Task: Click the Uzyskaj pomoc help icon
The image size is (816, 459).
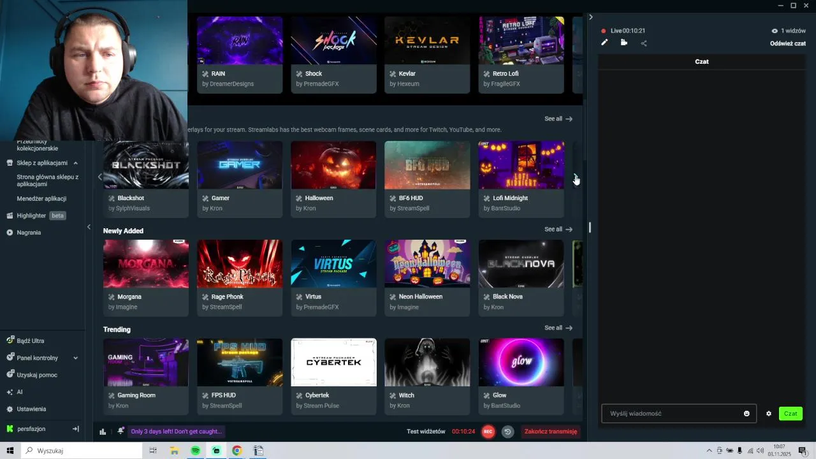Action: coord(10,375)
